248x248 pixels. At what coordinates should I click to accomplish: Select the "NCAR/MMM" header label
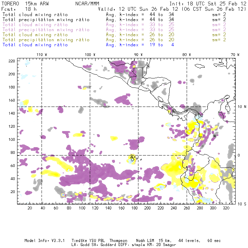(87, 4)
